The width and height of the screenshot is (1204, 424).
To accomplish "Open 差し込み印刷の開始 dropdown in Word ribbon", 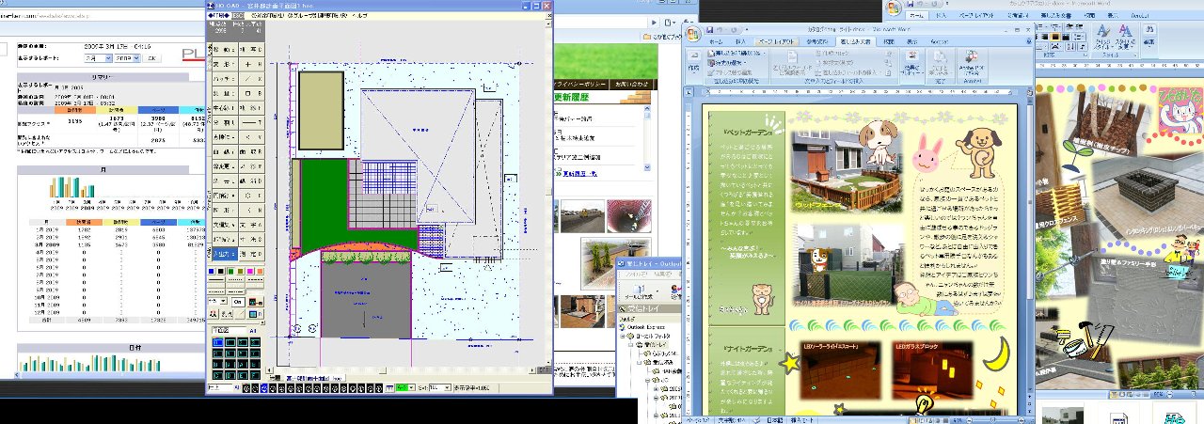I will pyautogui.click(x=736, y=54).
